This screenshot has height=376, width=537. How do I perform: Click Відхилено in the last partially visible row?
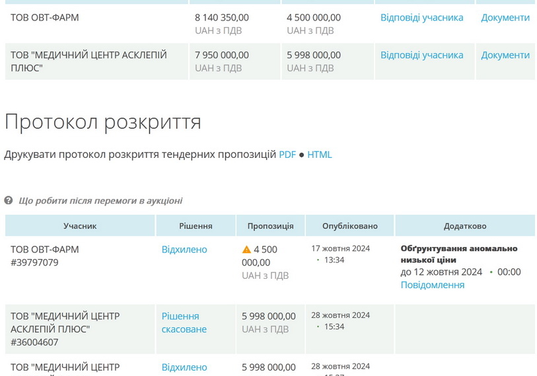click(184, 367)
